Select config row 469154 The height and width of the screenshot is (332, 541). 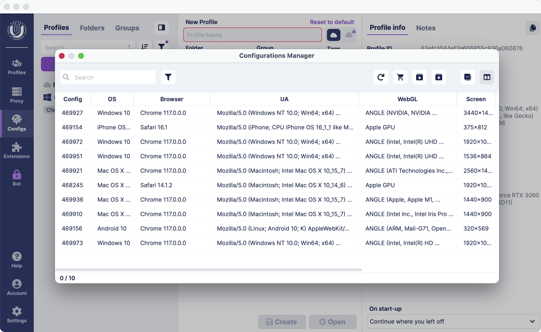276,127
